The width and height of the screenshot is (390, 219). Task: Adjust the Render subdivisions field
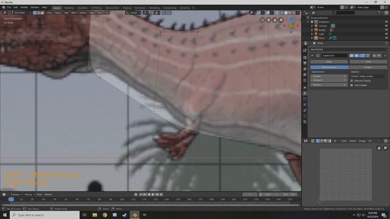[328, 76]
